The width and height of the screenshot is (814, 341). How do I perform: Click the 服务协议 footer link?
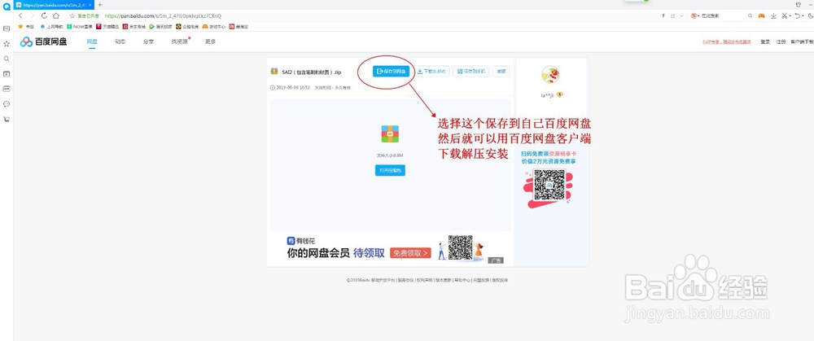point(405,280)
